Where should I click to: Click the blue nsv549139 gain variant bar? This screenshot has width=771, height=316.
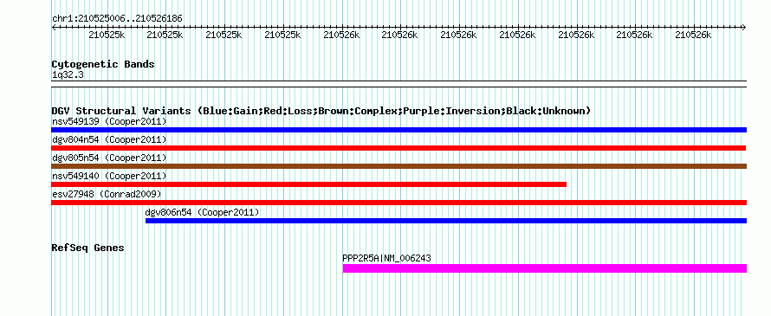coord(398,130)
